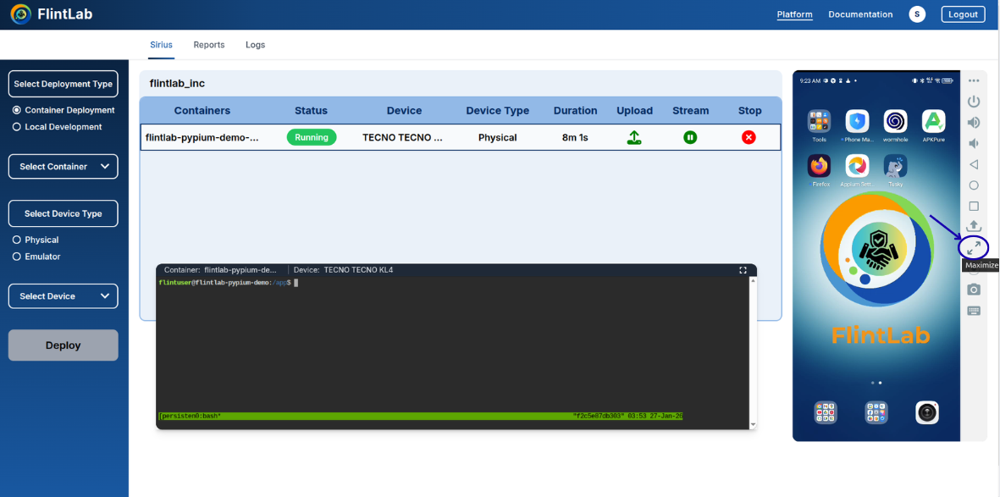Screen dimensions: 1000x497
Task: Open the Logs tab
Action: pos(255,46)
